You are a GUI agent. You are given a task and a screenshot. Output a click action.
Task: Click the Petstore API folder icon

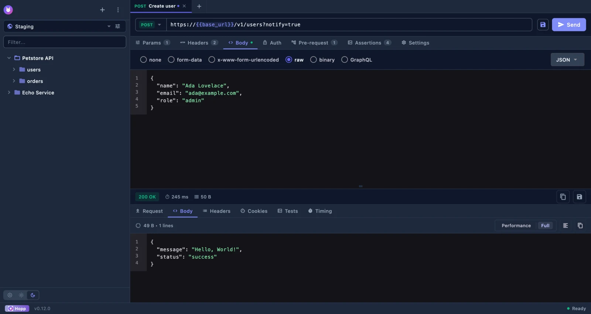17,58
